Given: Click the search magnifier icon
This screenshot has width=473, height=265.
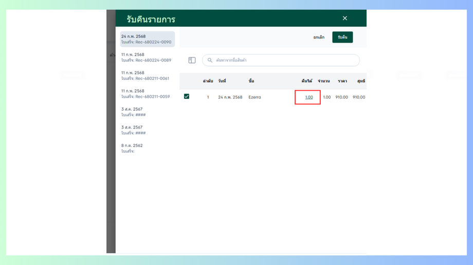Looking at the screenshot, I should (x=210, y=60).
